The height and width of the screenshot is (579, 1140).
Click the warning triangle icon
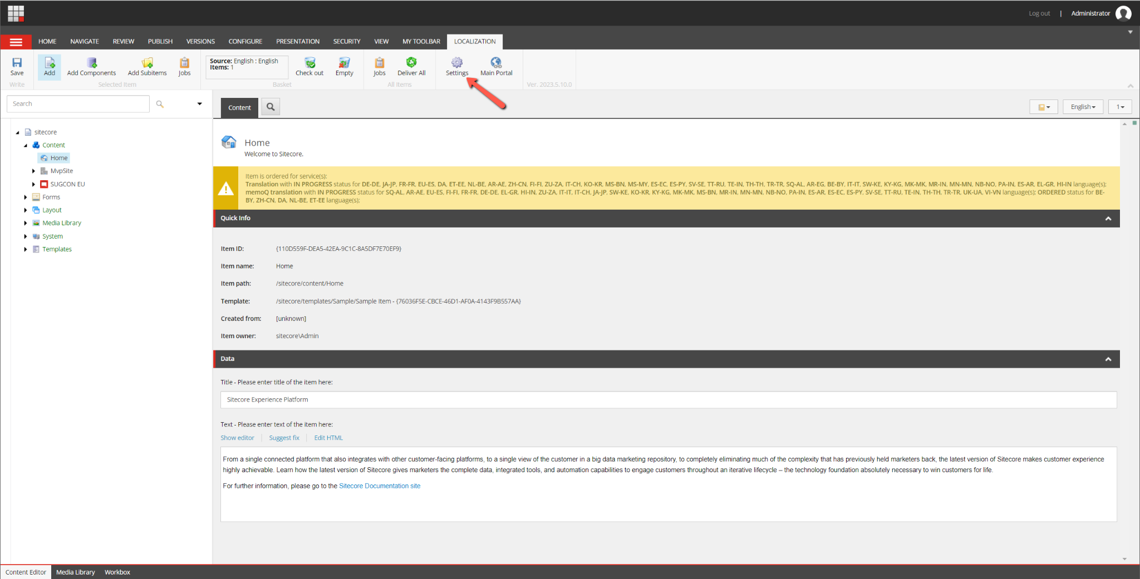225,189
